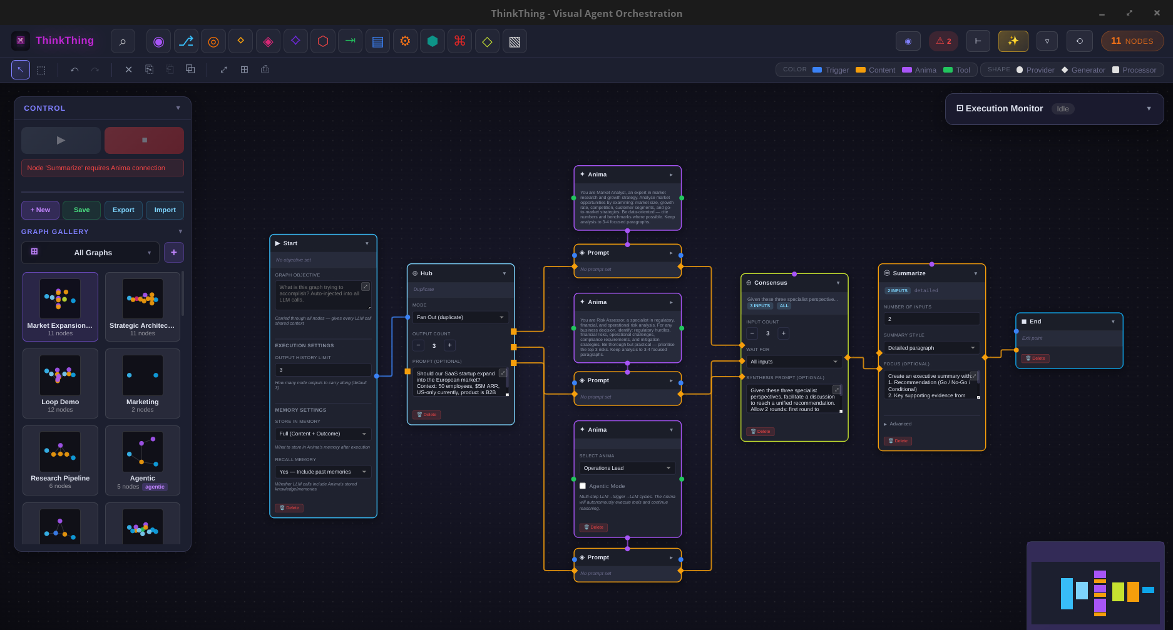Copy selected nodes with the copy icon
Viewport: 1173px width, 630px height.
click(x=149, y=69)
